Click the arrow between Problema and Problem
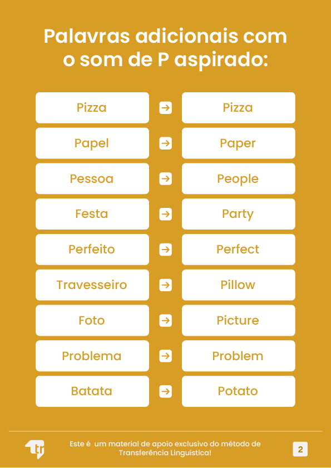The image size is (331, 468). tap(166, 356)
